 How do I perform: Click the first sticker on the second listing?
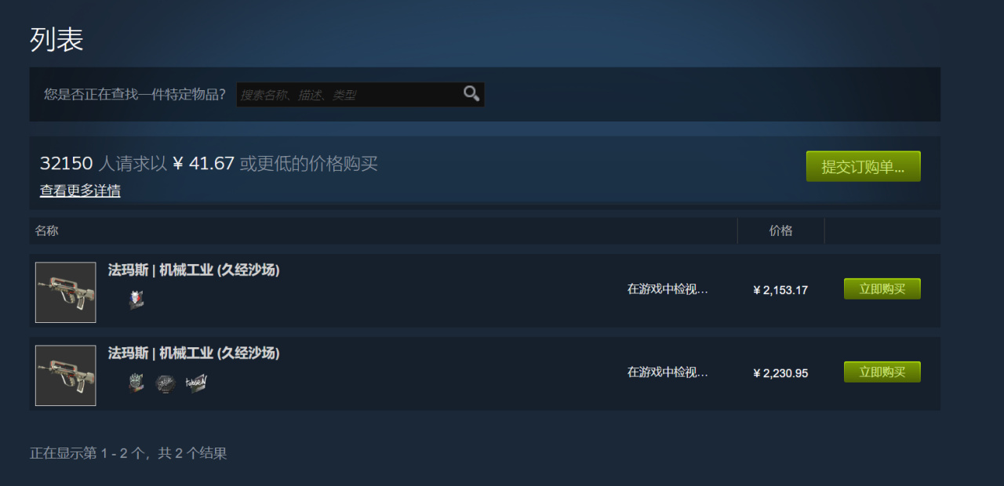tap(136, 383)
